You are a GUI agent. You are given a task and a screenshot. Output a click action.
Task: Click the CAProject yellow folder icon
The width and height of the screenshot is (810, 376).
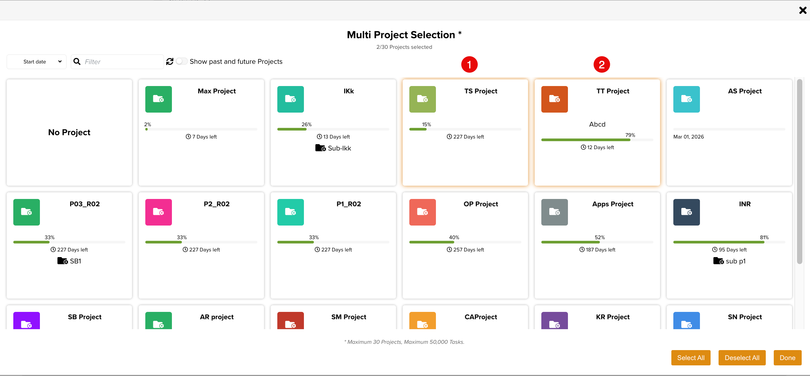423,321
